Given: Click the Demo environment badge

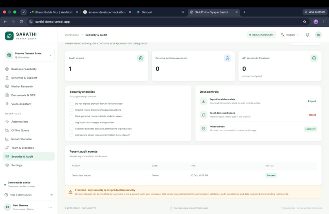Looking at the screenshot, I should 261,35.
